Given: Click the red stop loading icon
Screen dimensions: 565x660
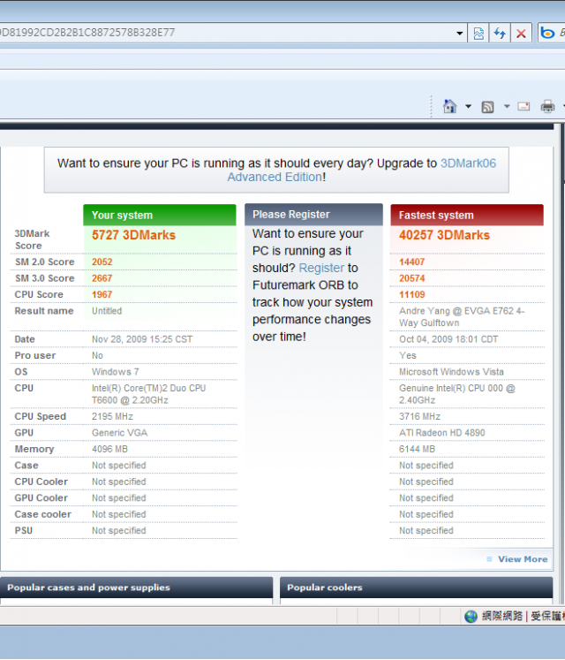Looking at the screenshot, I should coord(521,33).
